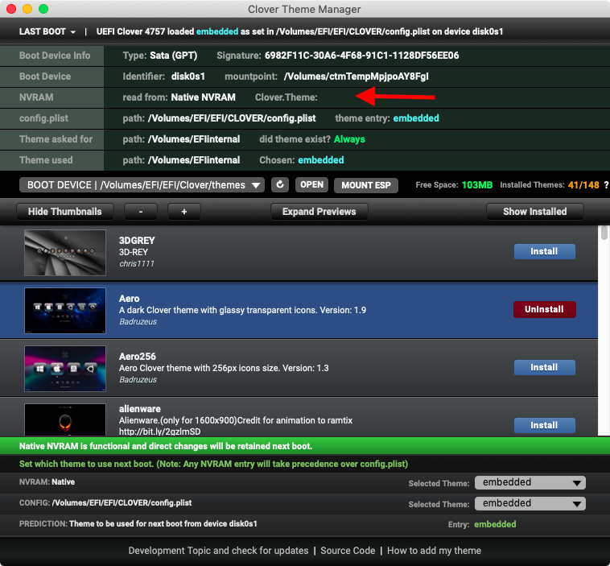This screenshot has height=566, width=610.
Task: Click the Theme used row label
Action: tap(46, 160)
